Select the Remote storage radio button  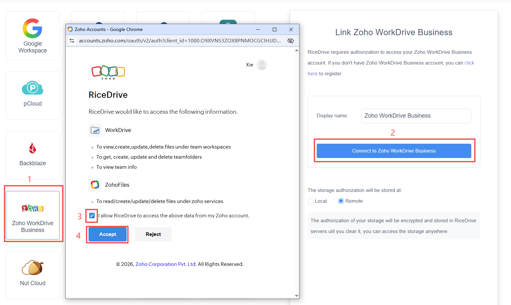341,201
